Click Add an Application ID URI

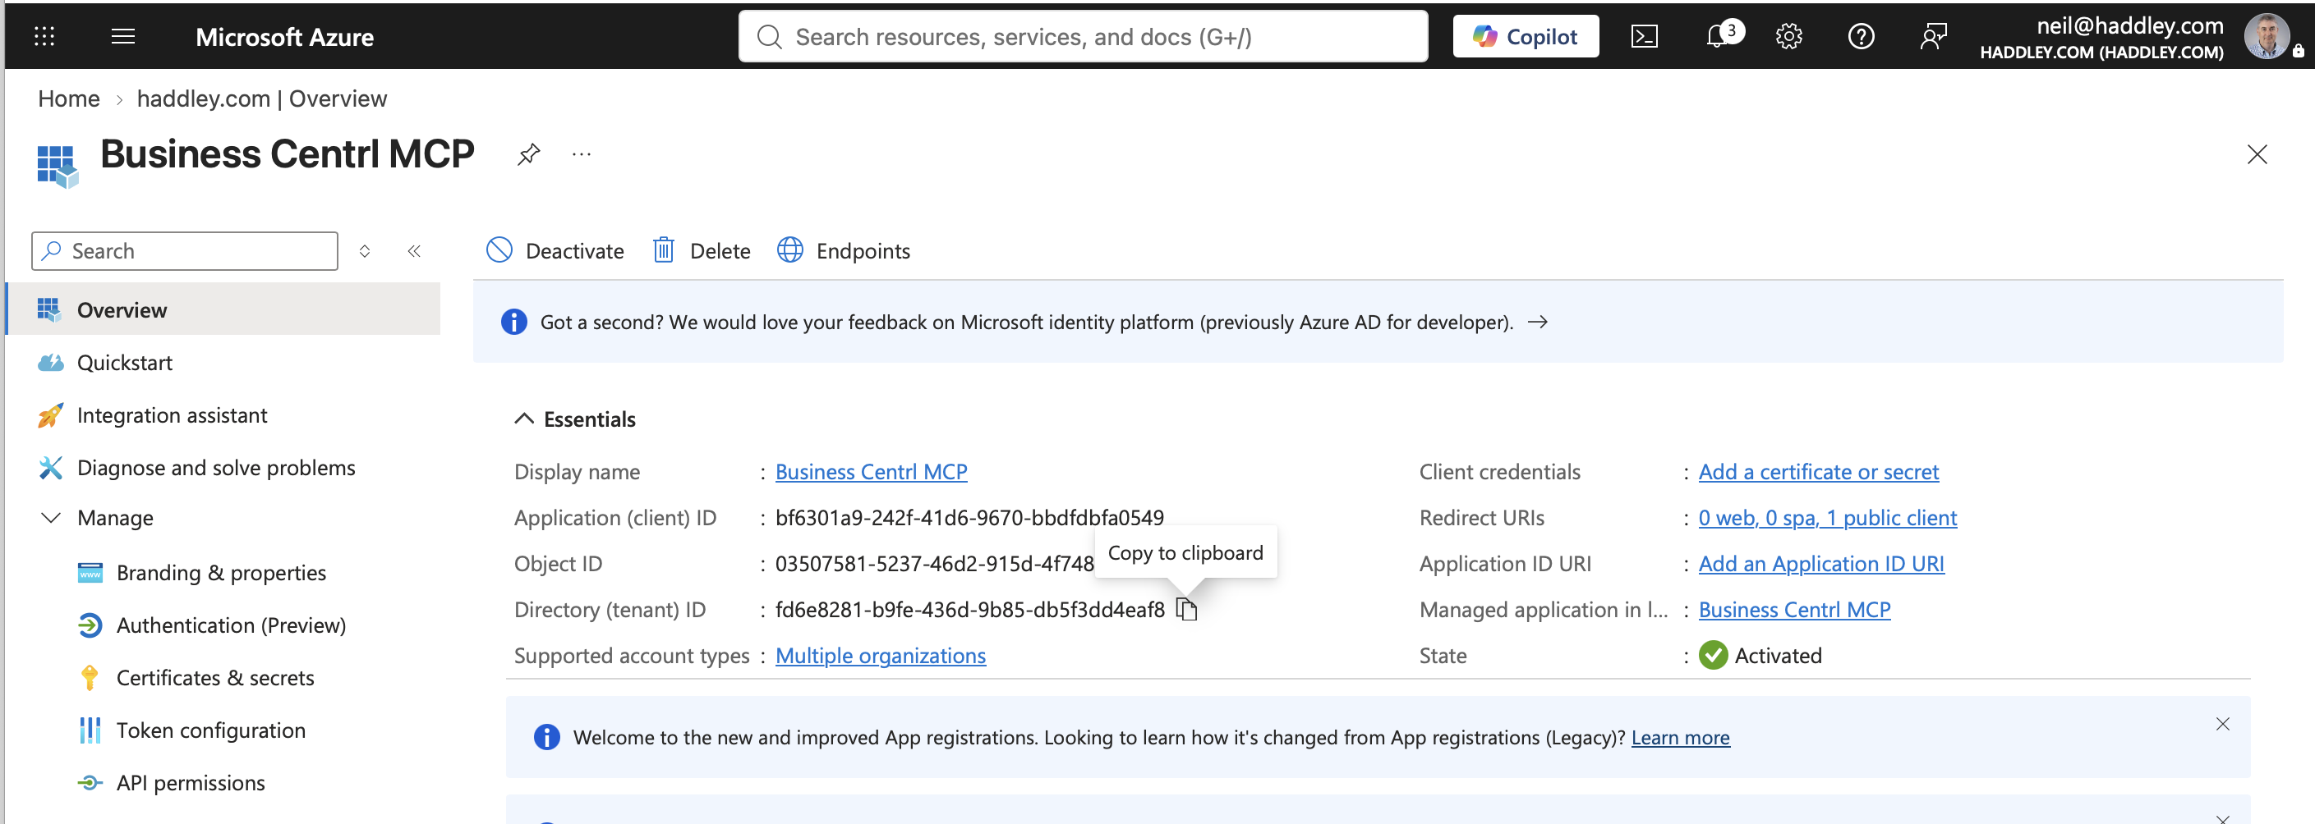pyautogui.click(x=1820, y=564)
